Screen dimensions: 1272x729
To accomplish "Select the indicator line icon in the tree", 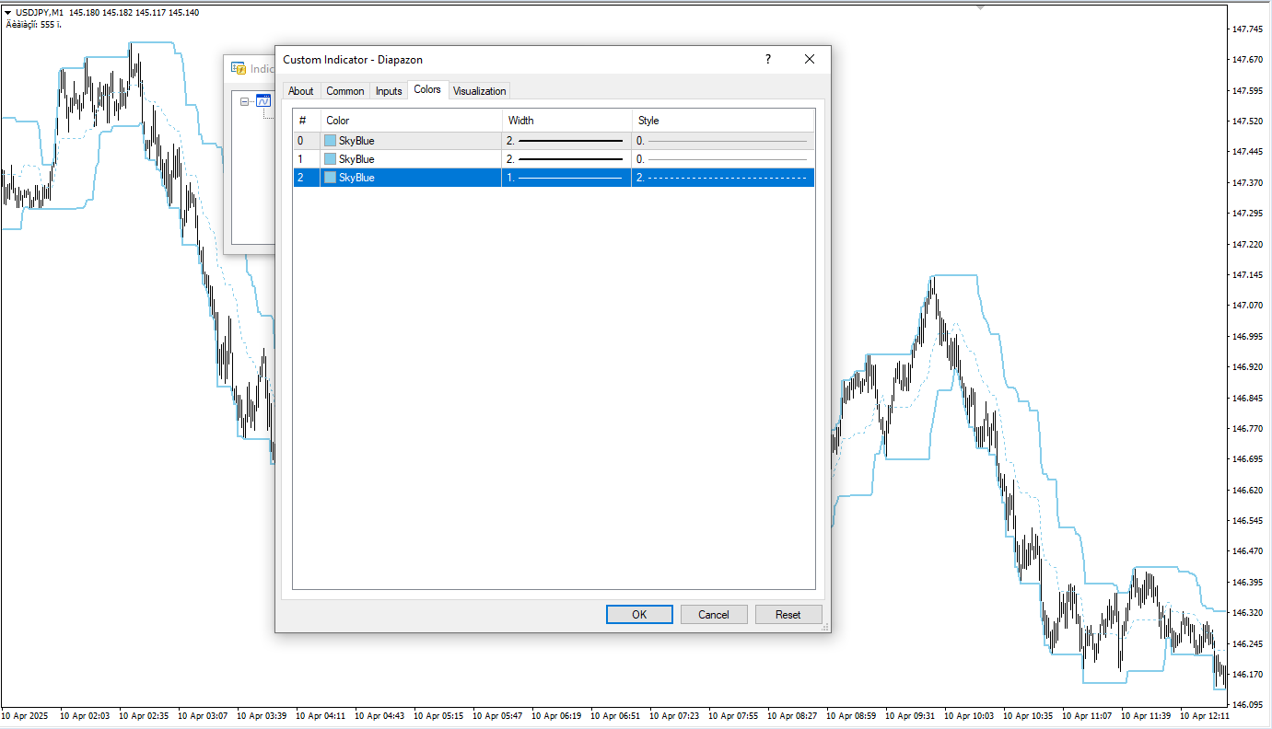I will tap(263, 101).
